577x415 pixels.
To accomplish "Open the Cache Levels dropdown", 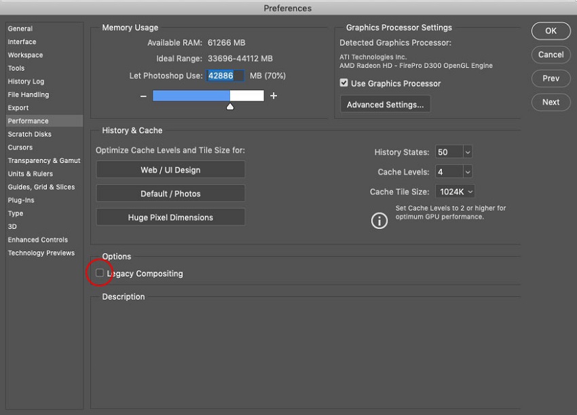I will pos(453,171).
